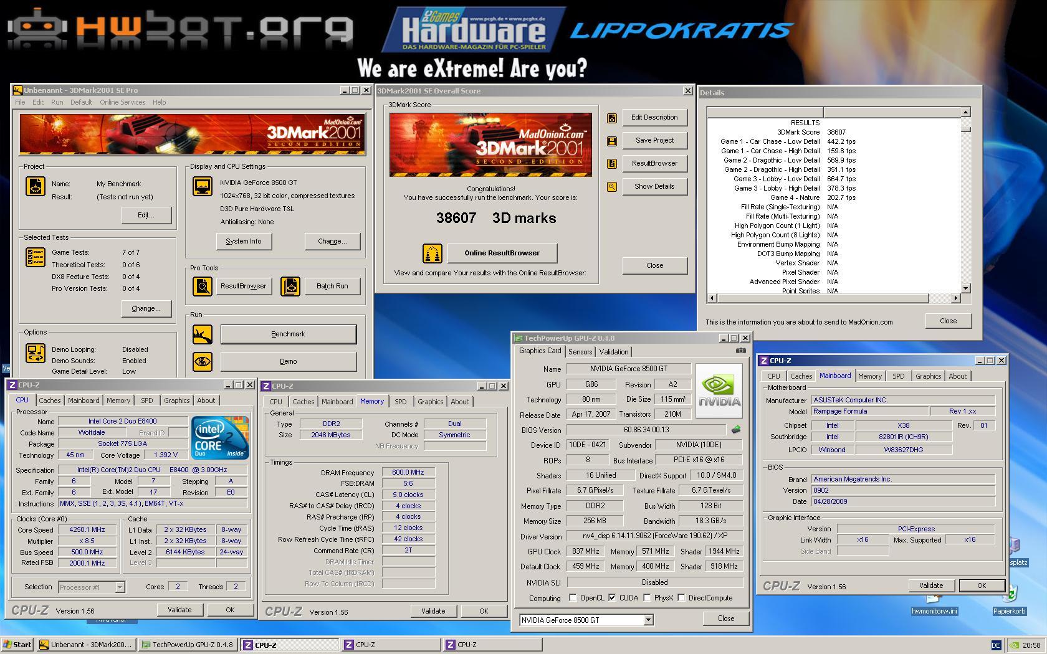Image resolution: width=1047 pixels, height=654 pixels.
Task: Click the System Info button
Action: 244,241
